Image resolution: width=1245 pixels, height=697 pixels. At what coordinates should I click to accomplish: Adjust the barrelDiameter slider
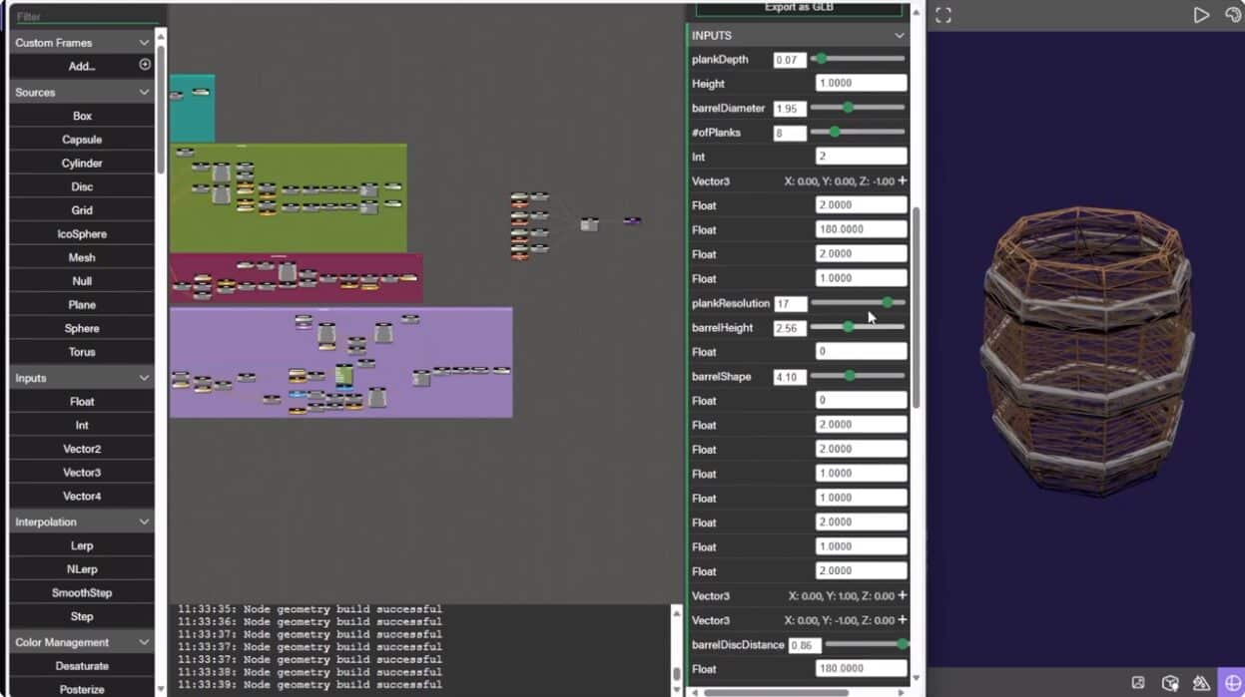pos(858,108)
